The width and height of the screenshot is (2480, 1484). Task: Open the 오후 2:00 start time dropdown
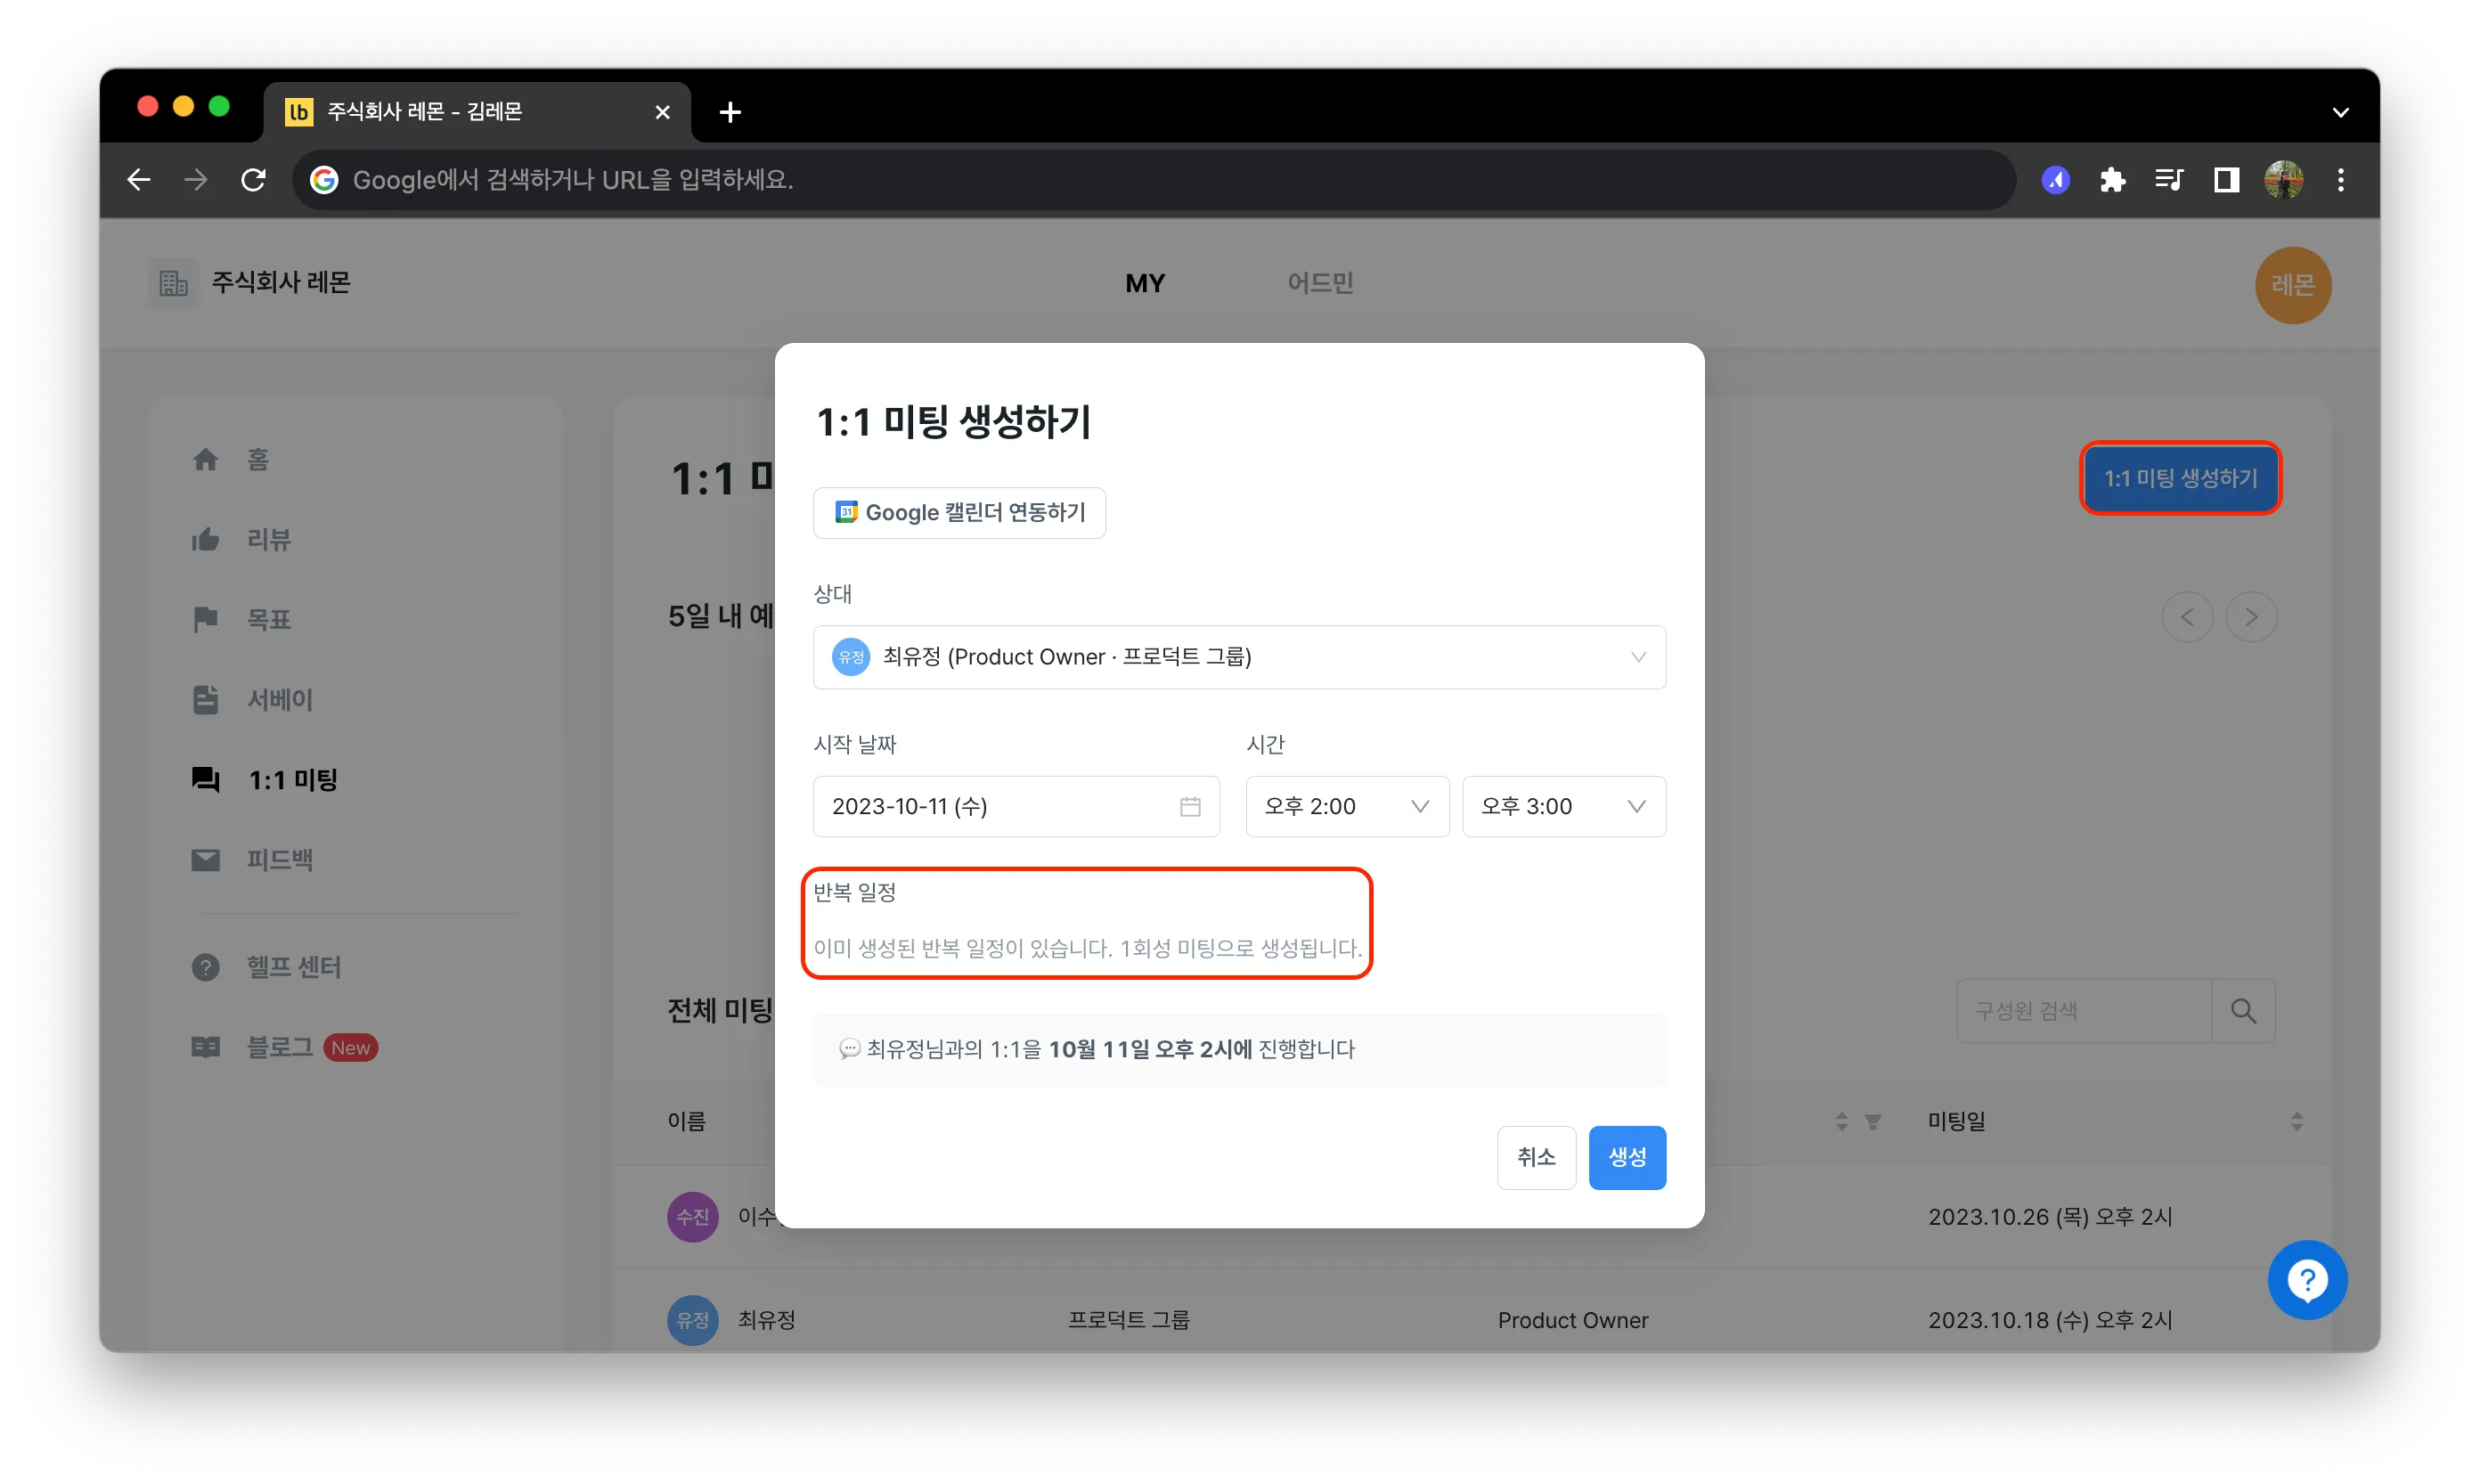(x=1347, y=806)
